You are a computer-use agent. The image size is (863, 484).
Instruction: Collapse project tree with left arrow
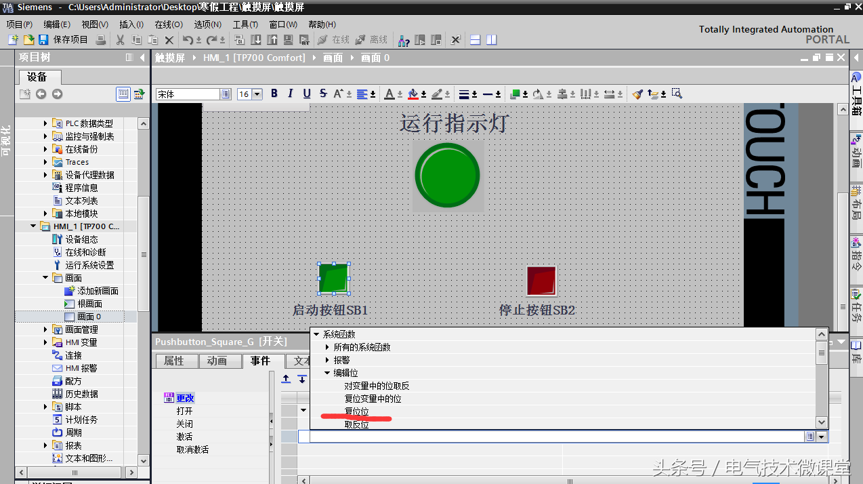coord(142,58)
